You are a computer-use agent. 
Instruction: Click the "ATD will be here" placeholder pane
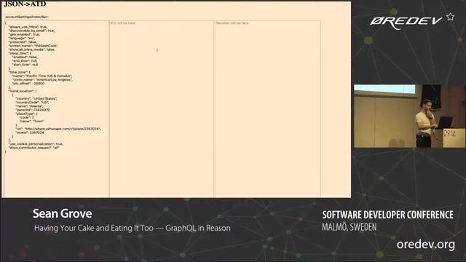pyautogui.click(x=162, y=108)
